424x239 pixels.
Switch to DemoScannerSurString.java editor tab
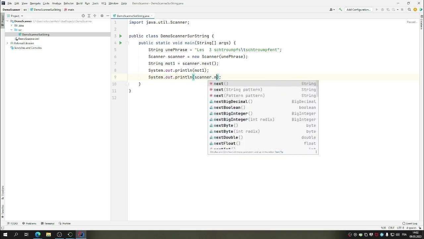tap(133, 16)
